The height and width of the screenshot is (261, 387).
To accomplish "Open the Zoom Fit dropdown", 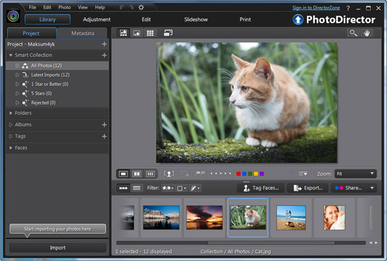I will (355, 173).
